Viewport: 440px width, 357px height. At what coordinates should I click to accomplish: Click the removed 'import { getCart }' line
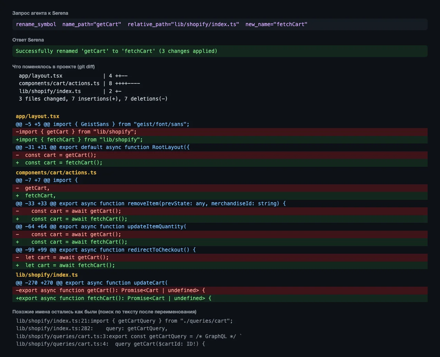click(220, 132)
